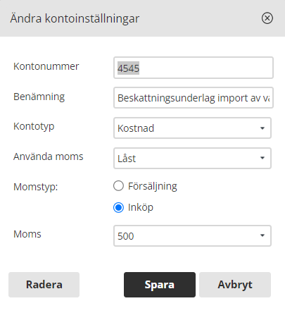Select the Försäljning radio button circle

coord(118,186)
